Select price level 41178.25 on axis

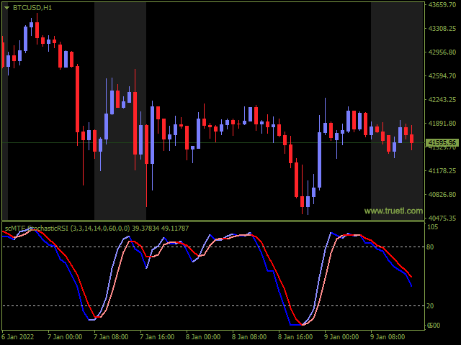[442, 171]
